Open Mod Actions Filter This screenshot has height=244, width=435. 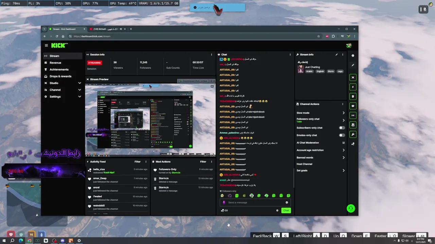[203, 162]
